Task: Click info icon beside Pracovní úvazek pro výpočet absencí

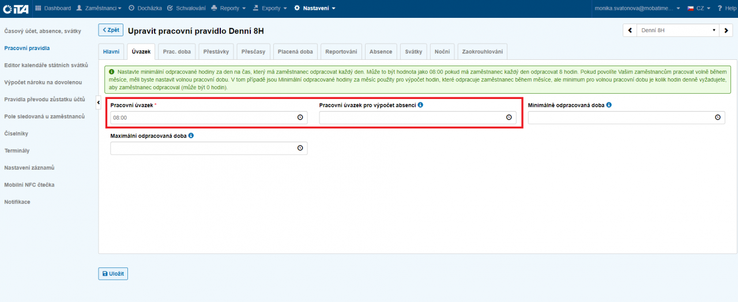Action: [420, 105]
